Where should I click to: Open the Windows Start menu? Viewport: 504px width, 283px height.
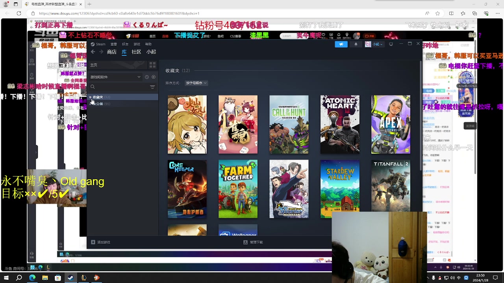(x=6, y=278)
